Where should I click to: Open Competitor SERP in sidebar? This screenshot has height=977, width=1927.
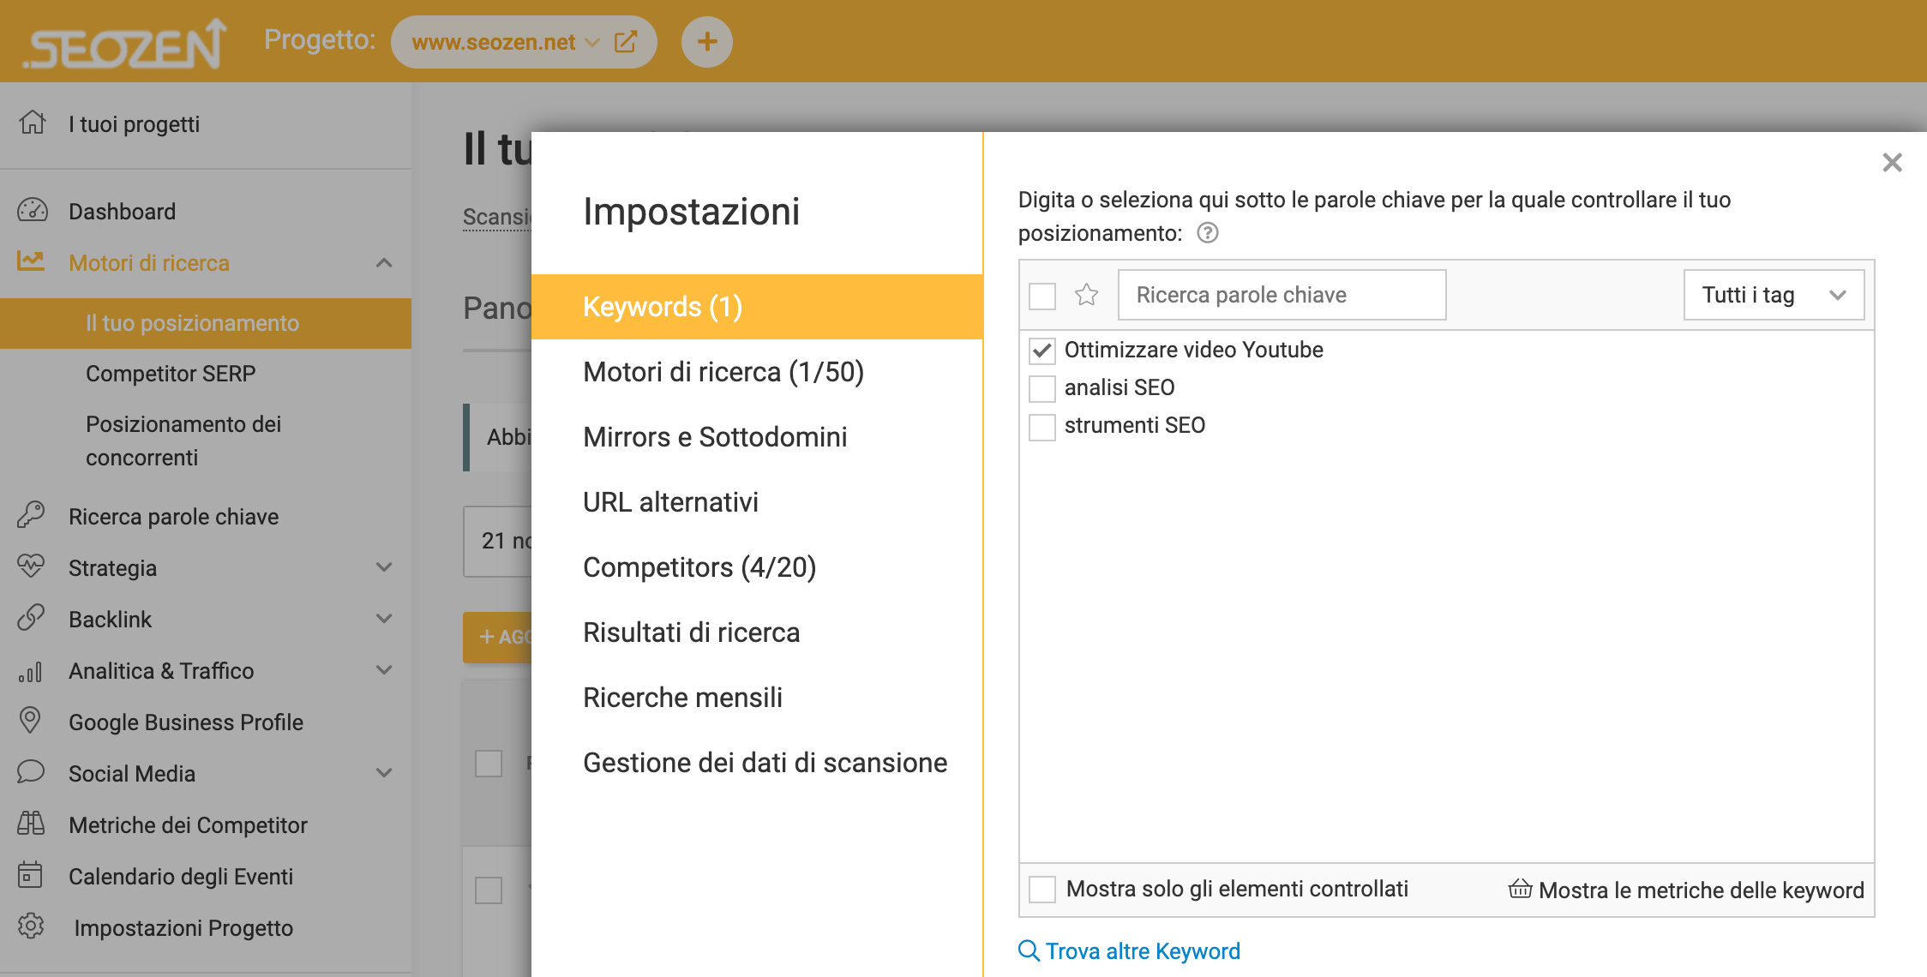171,374
